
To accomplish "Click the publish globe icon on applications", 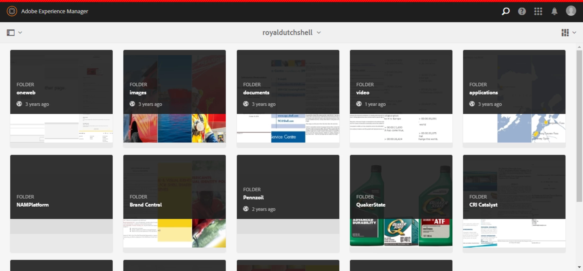I will [x=472, y=104].
